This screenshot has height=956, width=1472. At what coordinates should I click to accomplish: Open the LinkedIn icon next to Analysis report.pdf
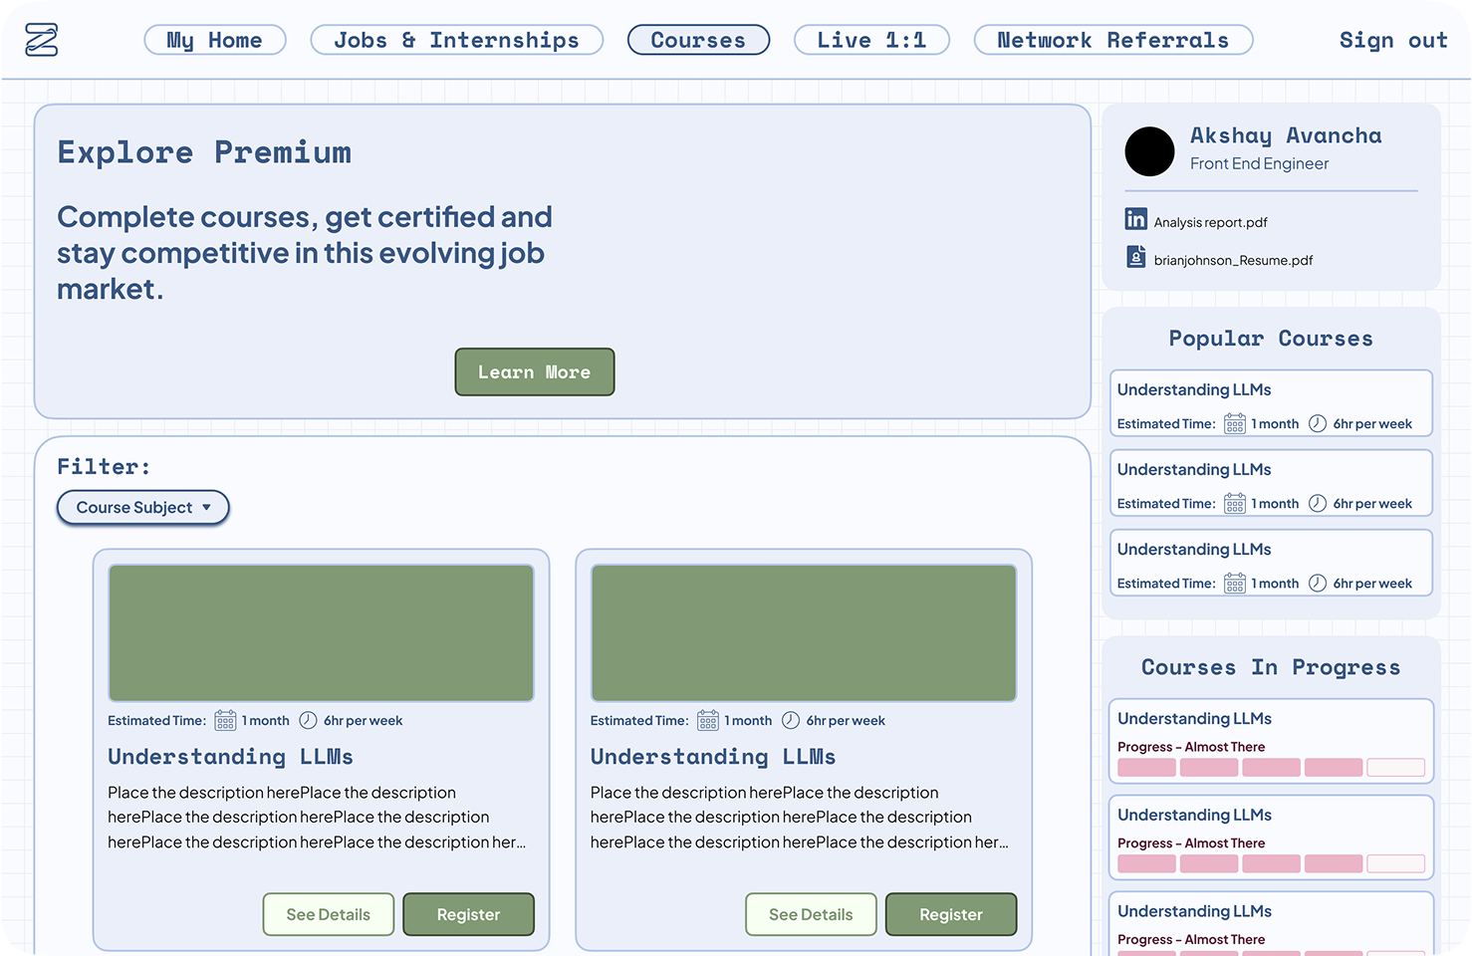pyautogui.click(x=1135, y=219)
